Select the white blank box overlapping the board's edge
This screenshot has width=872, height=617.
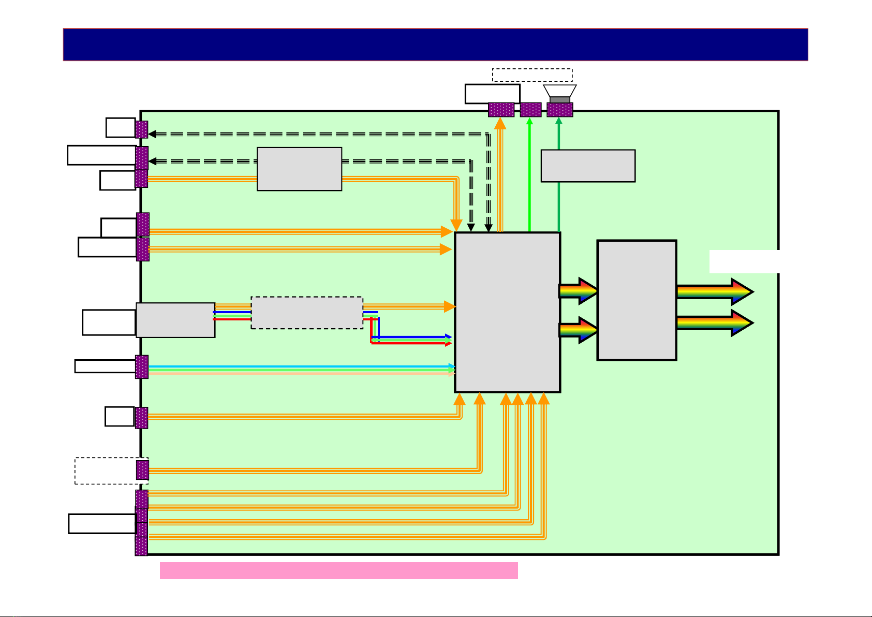(745, 261)
